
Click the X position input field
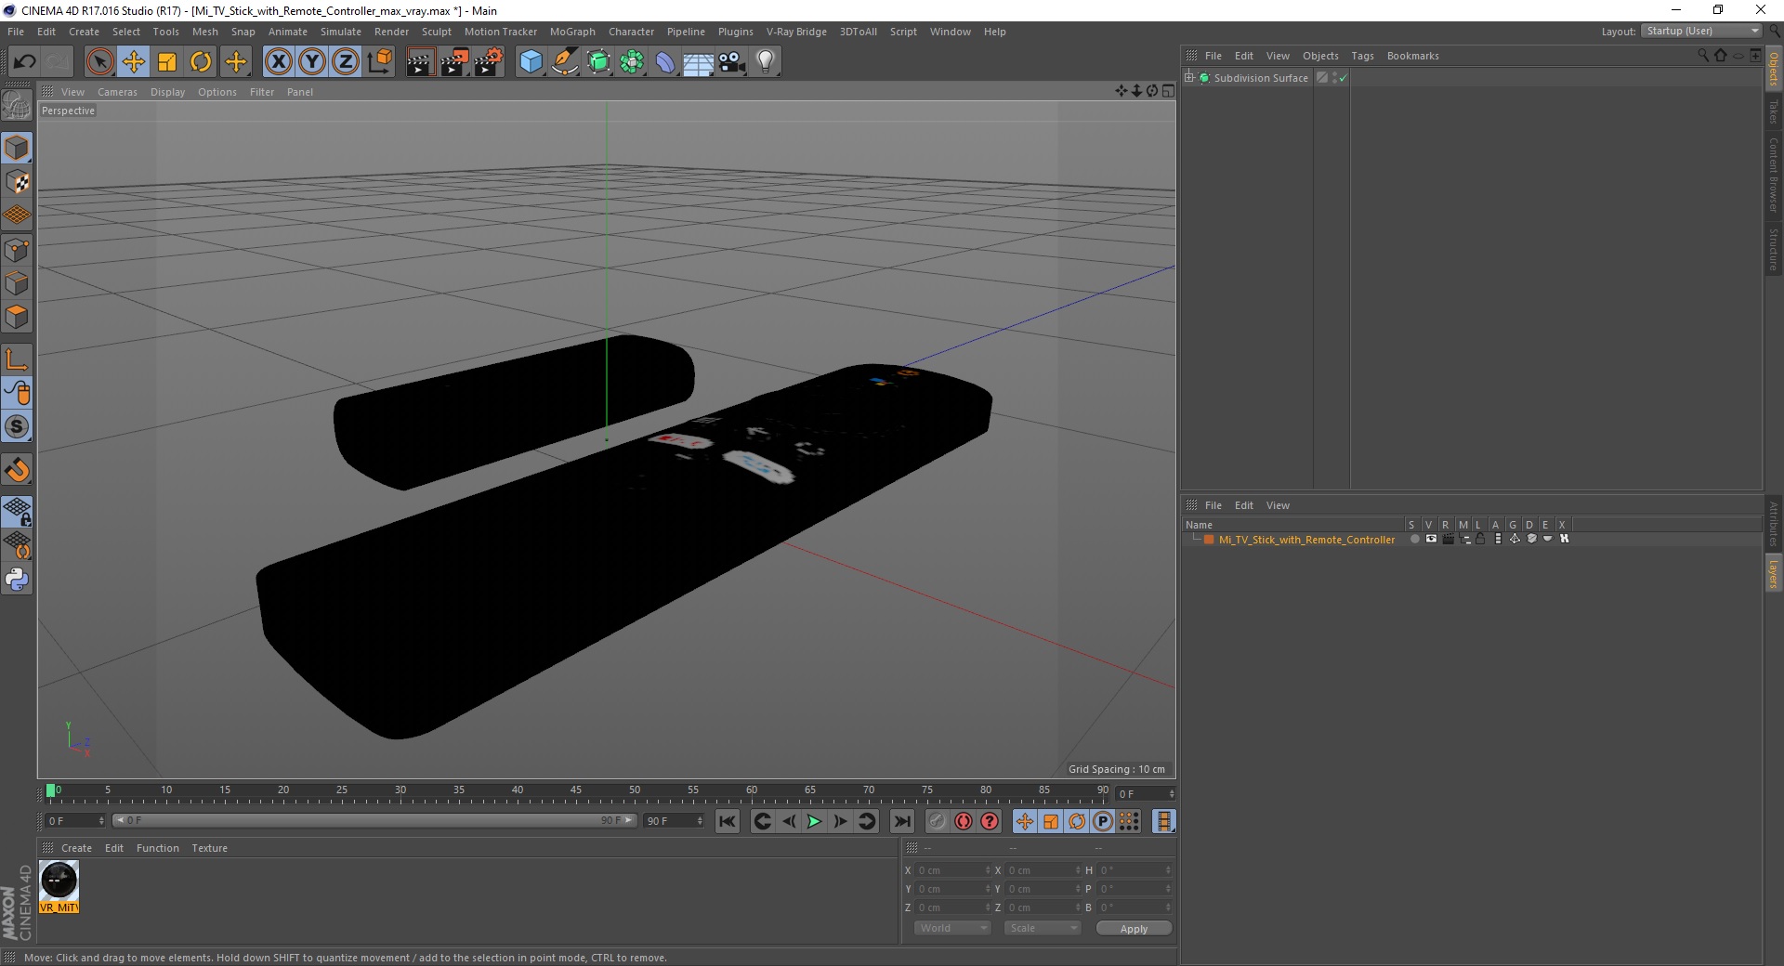click(x=951, y=870)
